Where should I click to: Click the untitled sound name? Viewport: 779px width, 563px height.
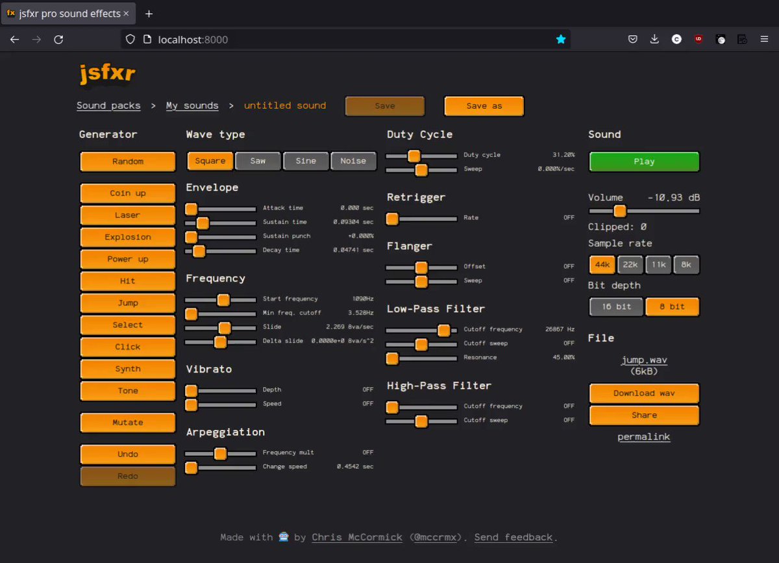tap(285, 106)
